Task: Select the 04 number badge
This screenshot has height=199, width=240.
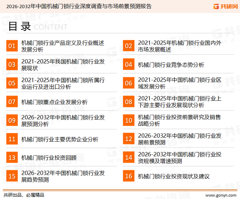Action: click(129, 65)
